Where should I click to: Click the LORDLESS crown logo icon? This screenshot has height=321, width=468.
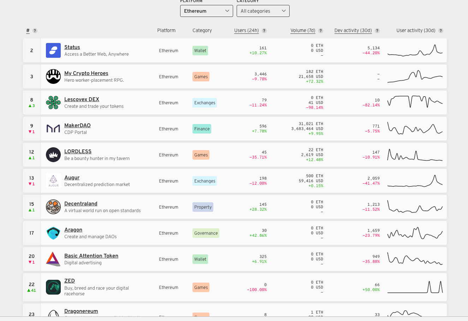pyautogui.click(x=53, y=155)
